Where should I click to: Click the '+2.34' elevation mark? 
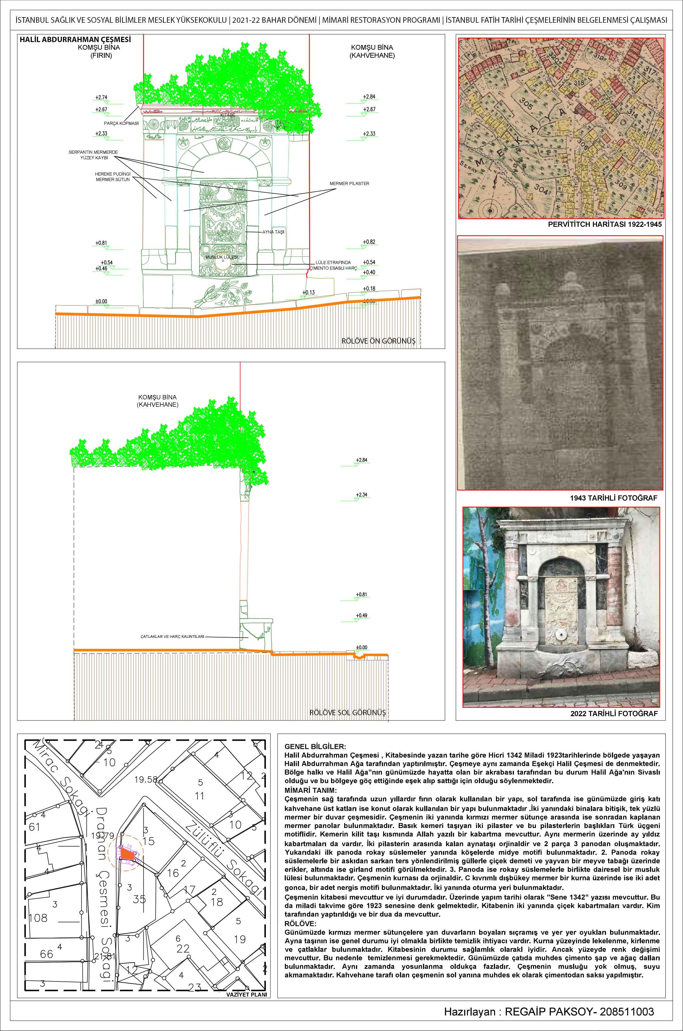point(362,494)
